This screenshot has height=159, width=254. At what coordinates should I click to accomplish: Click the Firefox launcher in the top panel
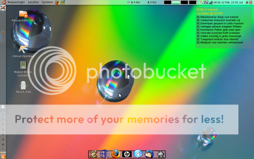click(x=57, y=2)
